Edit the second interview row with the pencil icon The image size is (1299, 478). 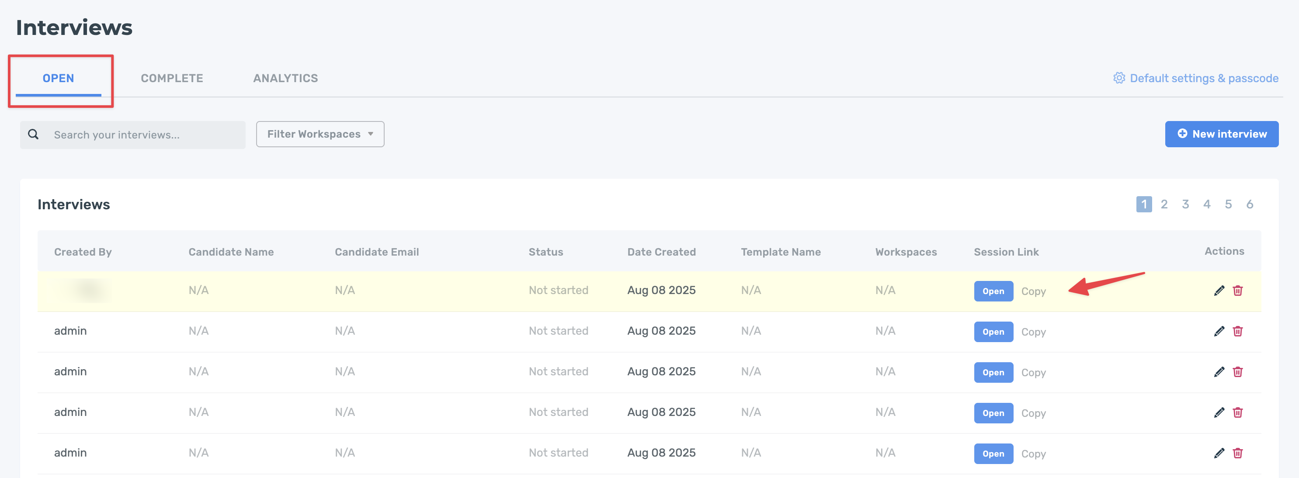point(1219,331)
